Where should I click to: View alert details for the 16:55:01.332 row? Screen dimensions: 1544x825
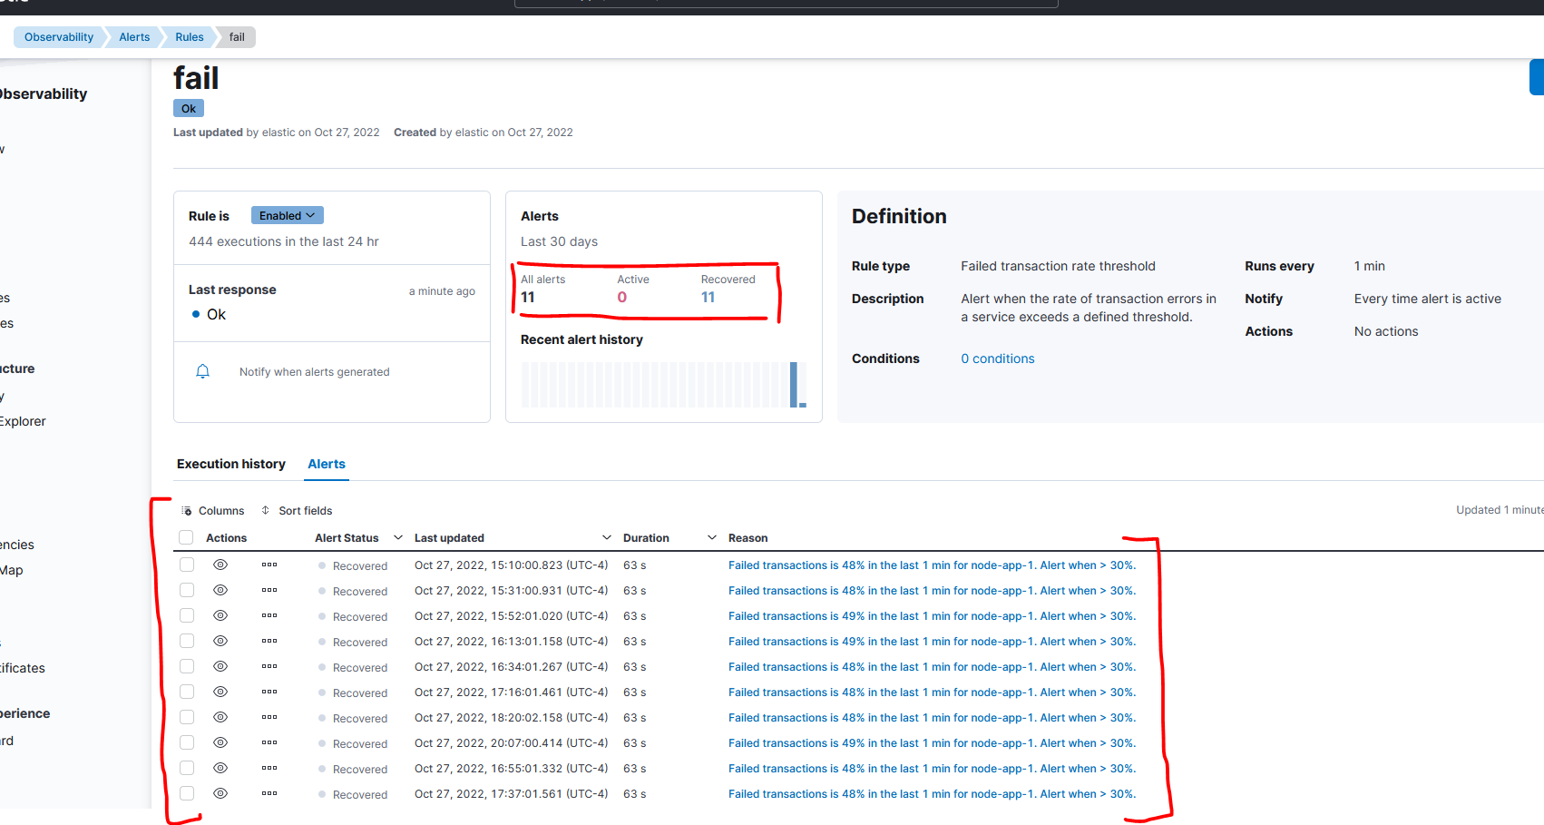point(220,768)
